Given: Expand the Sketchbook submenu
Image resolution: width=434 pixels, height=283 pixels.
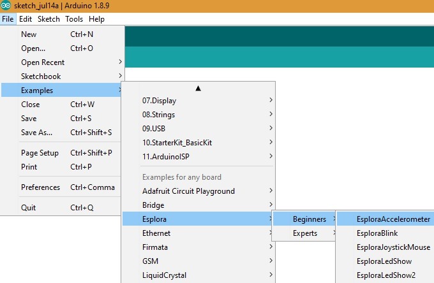Looking at the screenshot, I should 63,76.
